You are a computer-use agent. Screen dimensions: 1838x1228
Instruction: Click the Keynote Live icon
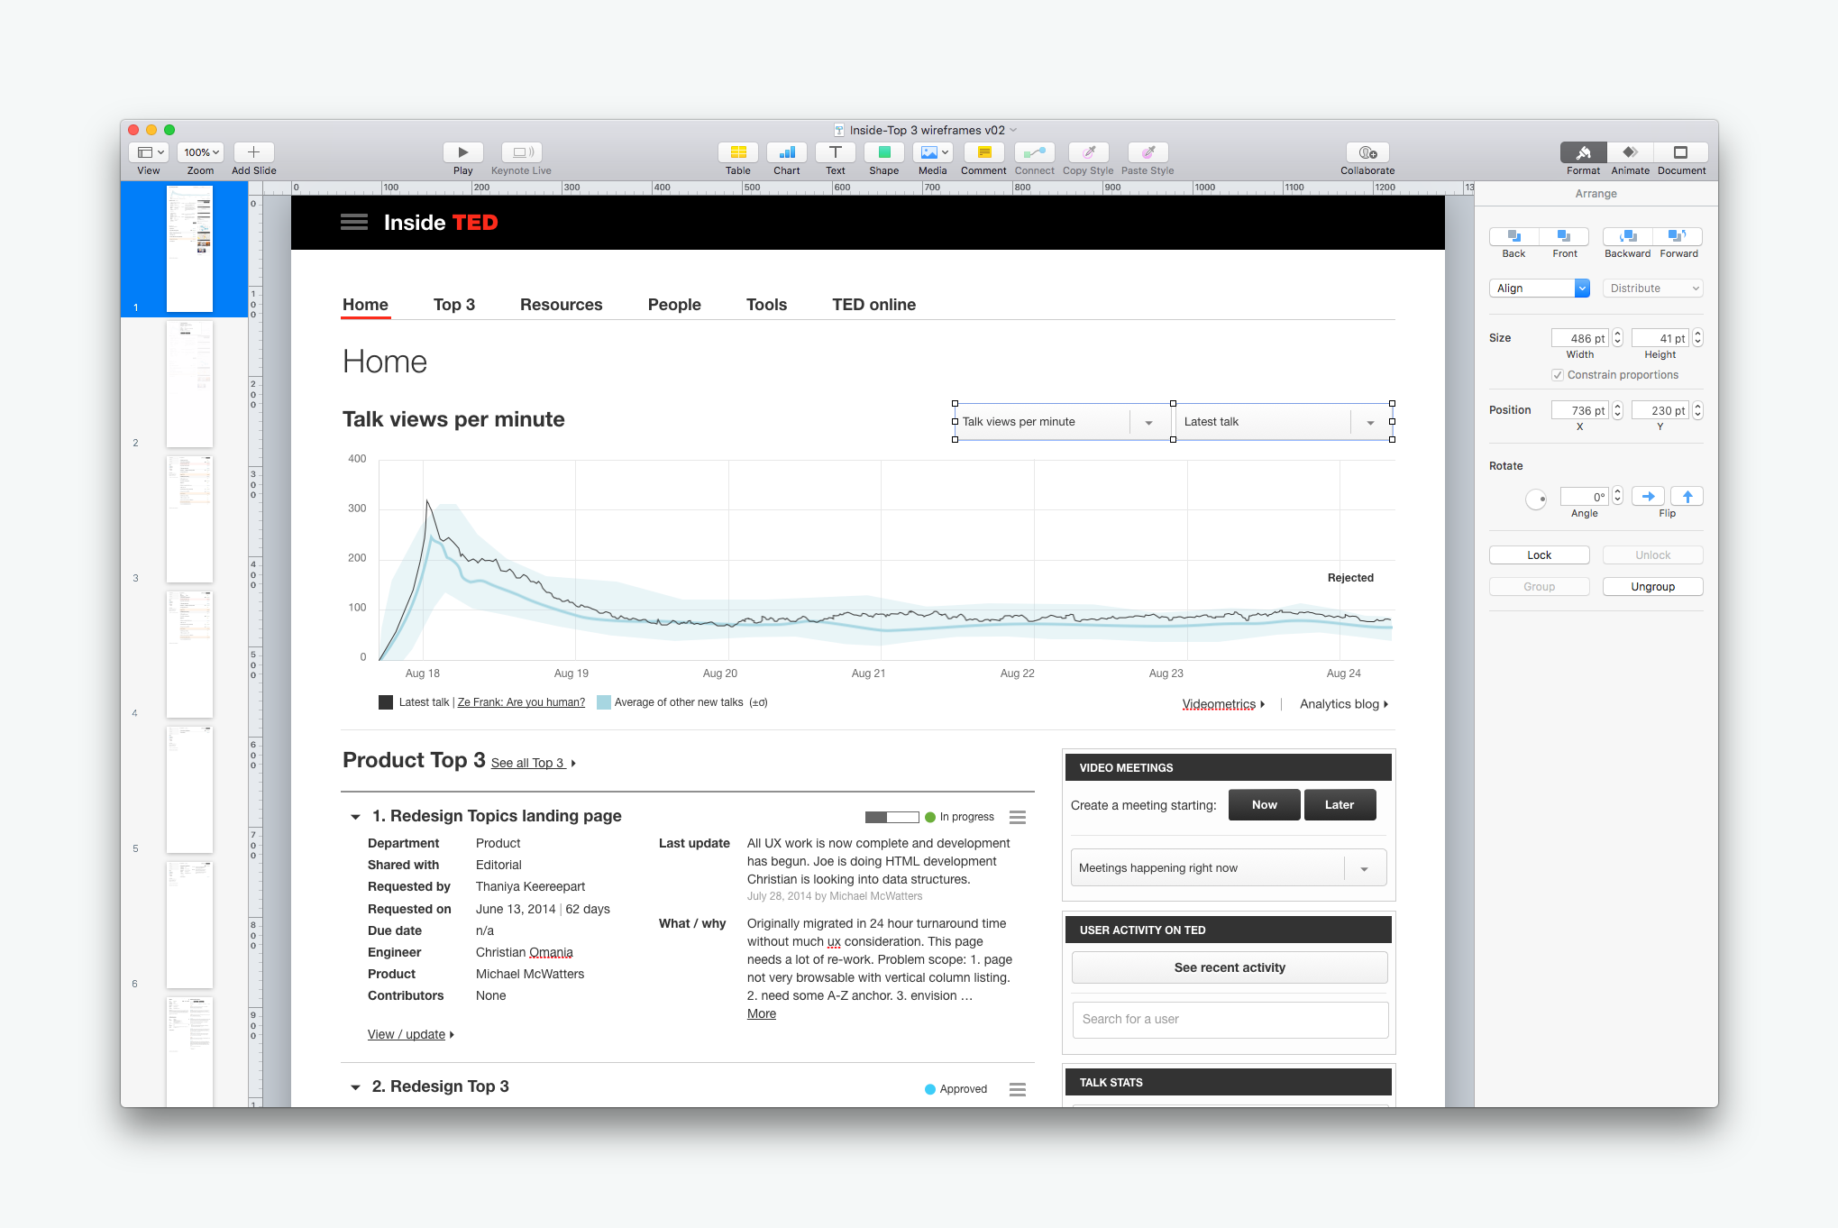tap(522, 152)
